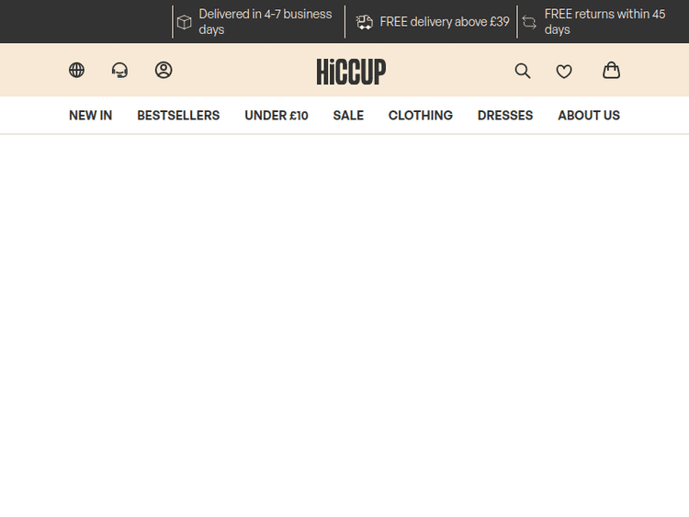
Task: Click the free returns arrows icon
Action: (530, 22)
